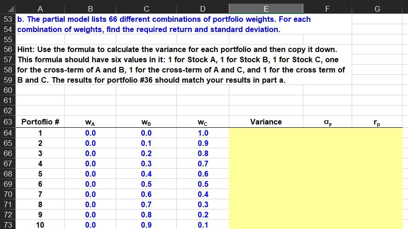Image resolution: width=408 pixels, height=229 pixels.
Task: Click the Variance cell for portfolio 1
Action: (x=266, y=133)
